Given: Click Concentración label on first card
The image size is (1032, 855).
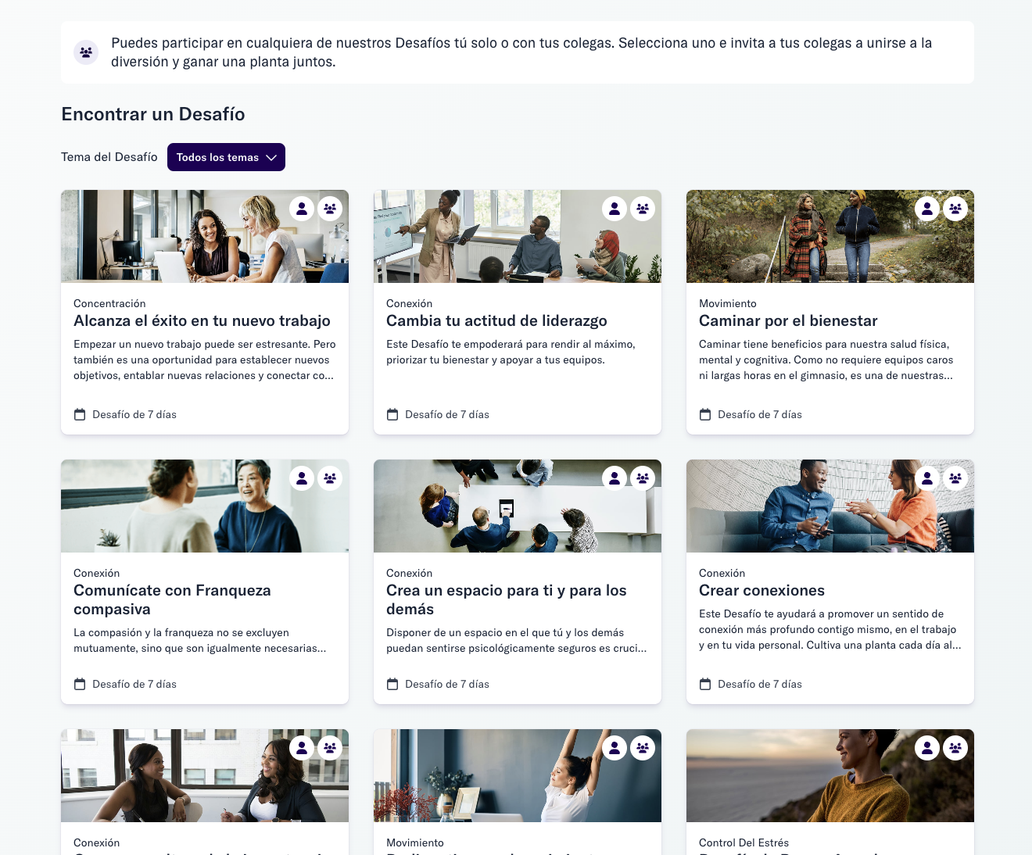Looking at the screenshot, I should pos(109,303).
